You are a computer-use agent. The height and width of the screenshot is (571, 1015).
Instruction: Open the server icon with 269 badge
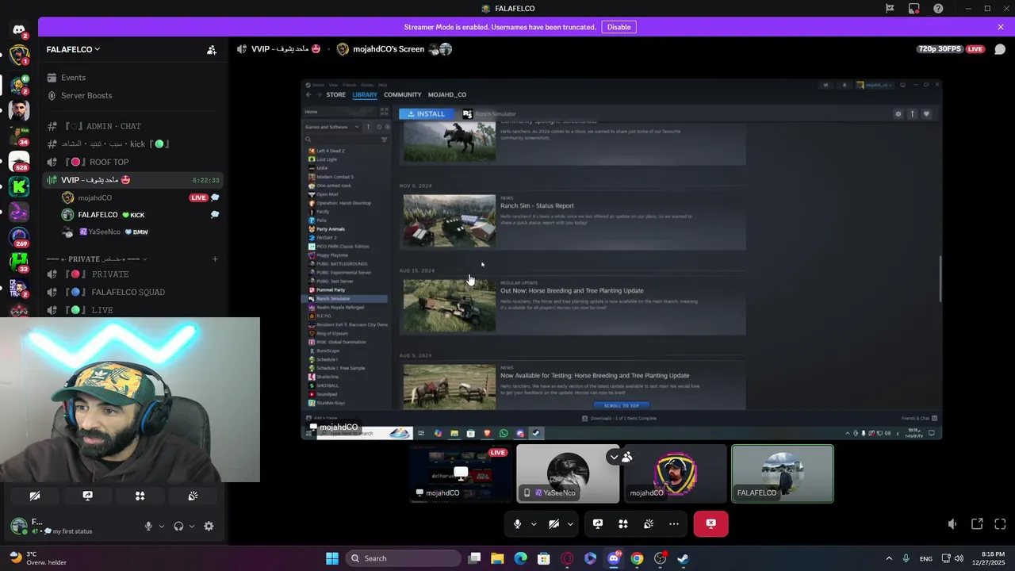point(19,236)
